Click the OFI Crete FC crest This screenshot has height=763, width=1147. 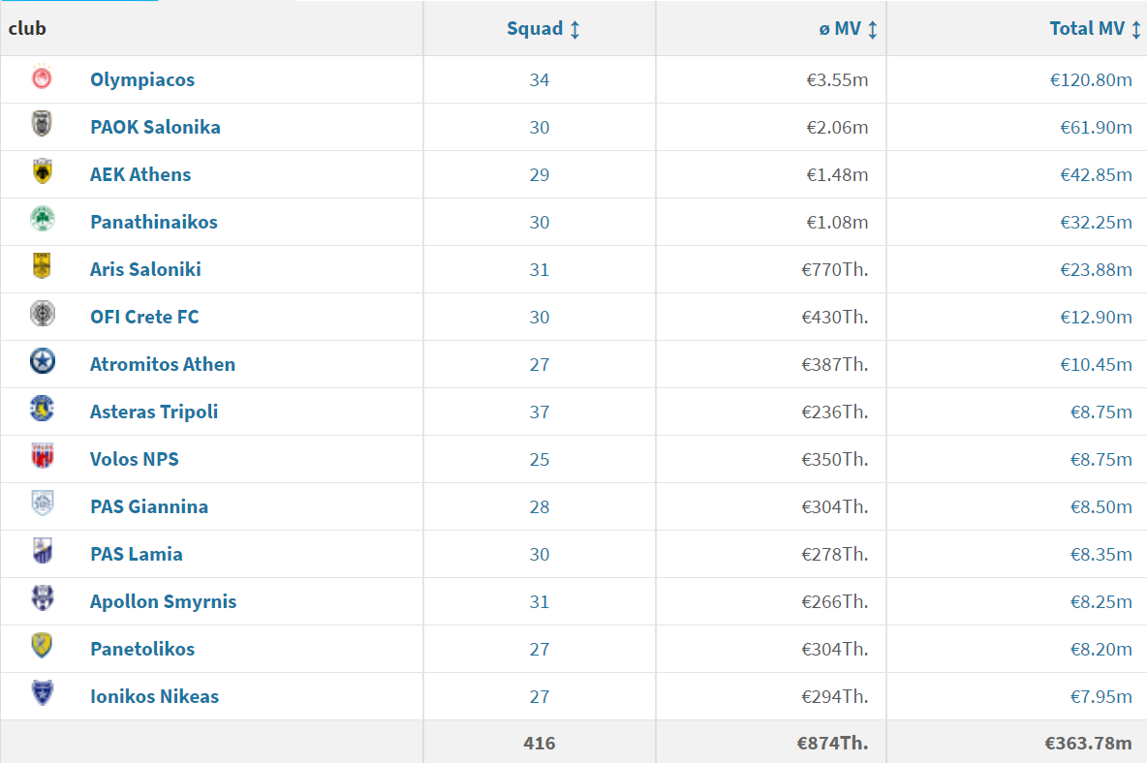[42, 314]
